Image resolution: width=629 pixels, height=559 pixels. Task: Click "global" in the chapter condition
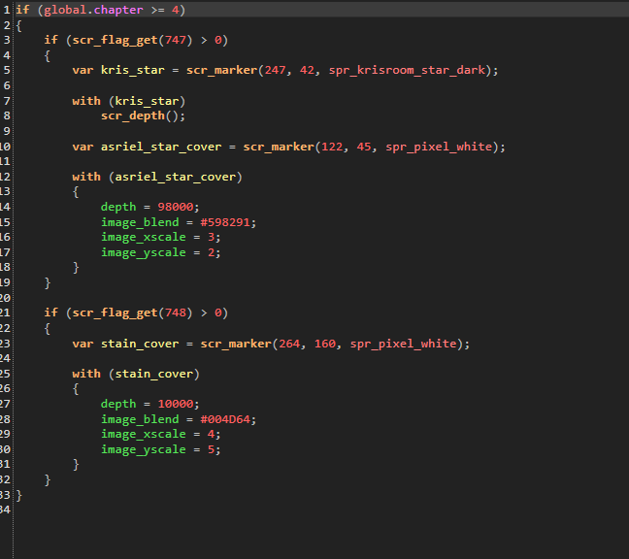[x=65, y=10]
